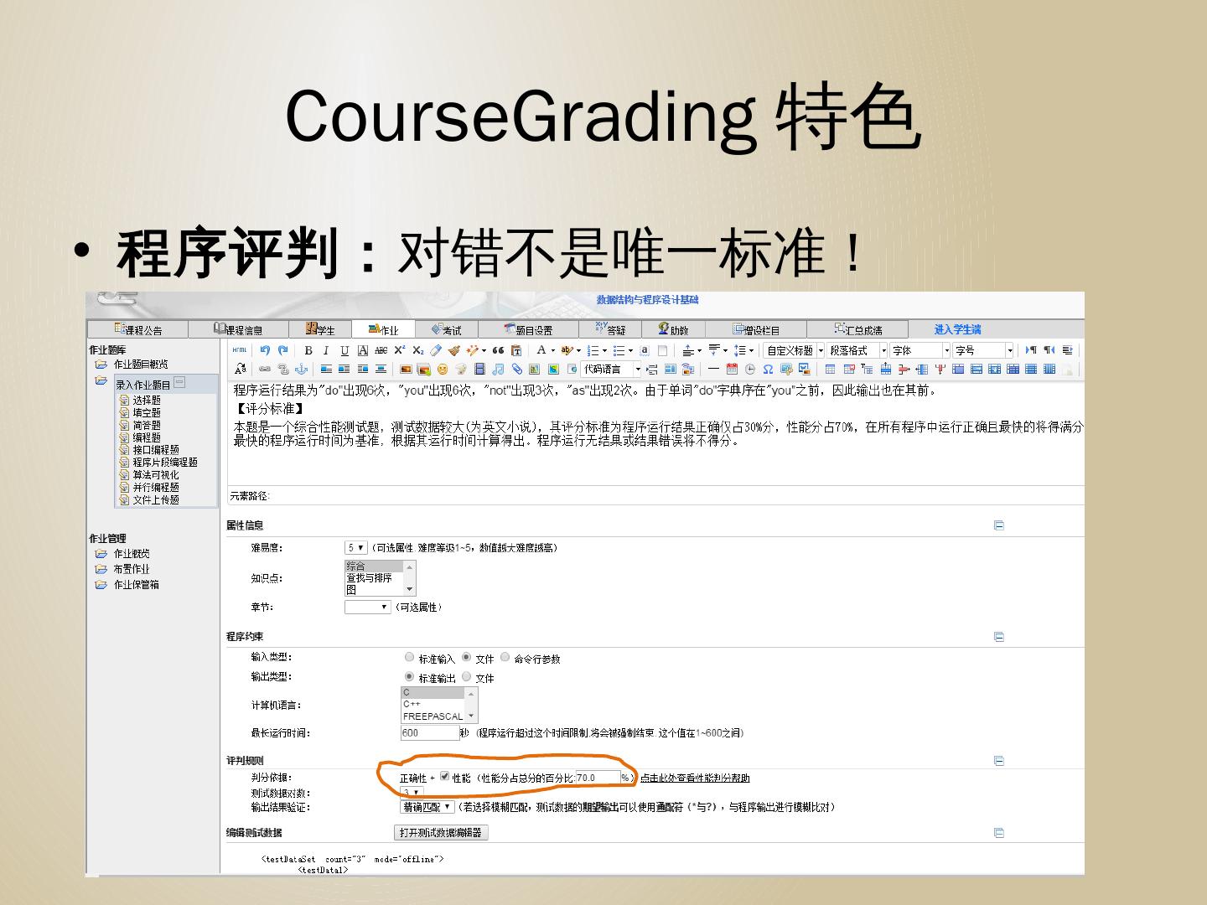Click 打开测试数据编辑器 button

(x=441, y=833)
